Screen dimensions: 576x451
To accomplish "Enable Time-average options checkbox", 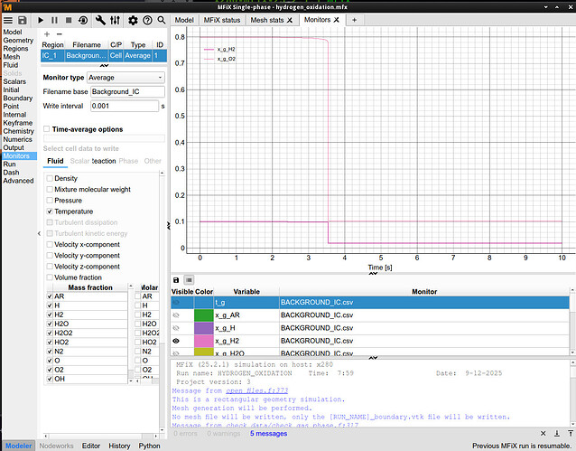I will click(x=46, y=129).
